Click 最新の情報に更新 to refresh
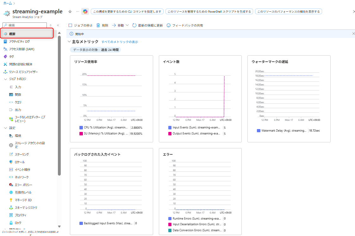The image size is (355, 236). pos(150,25)
